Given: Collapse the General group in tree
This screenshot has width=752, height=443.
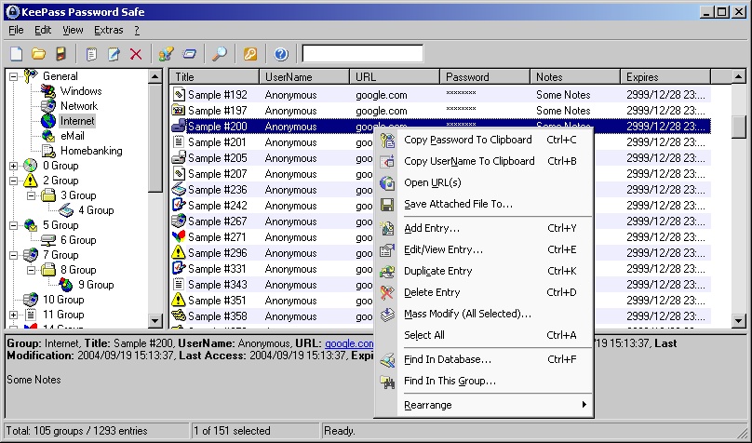Looking at the screenshot, I should click(x=13, y=76).
